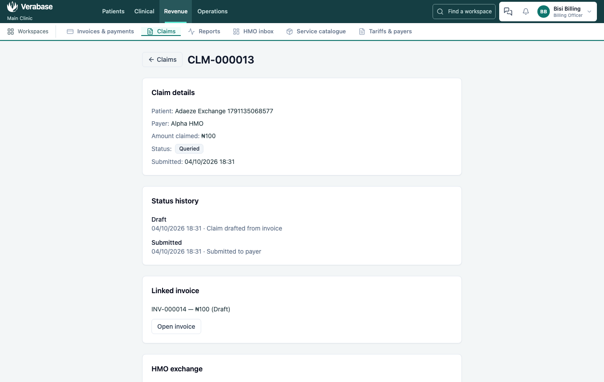Select the Revenue menu
The image size is (604, 382).
[x=176, y=12]
